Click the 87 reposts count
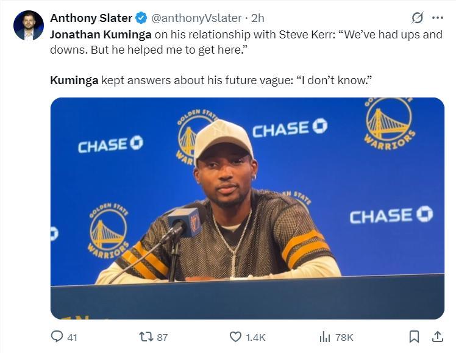 click(162, 337)
